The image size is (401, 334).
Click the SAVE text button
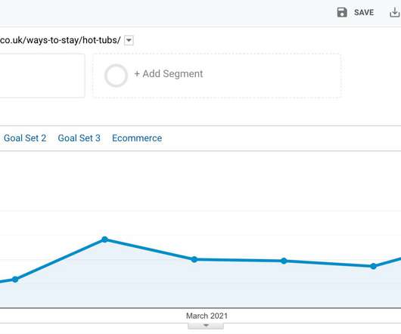click(364, 12)
